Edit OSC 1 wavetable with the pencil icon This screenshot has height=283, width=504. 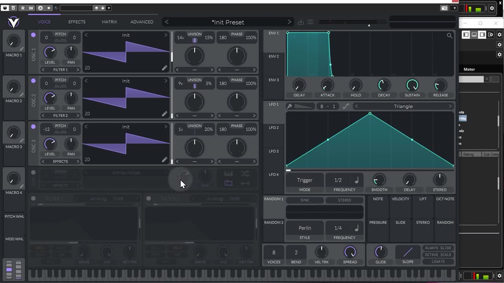[x=165, y=68]
